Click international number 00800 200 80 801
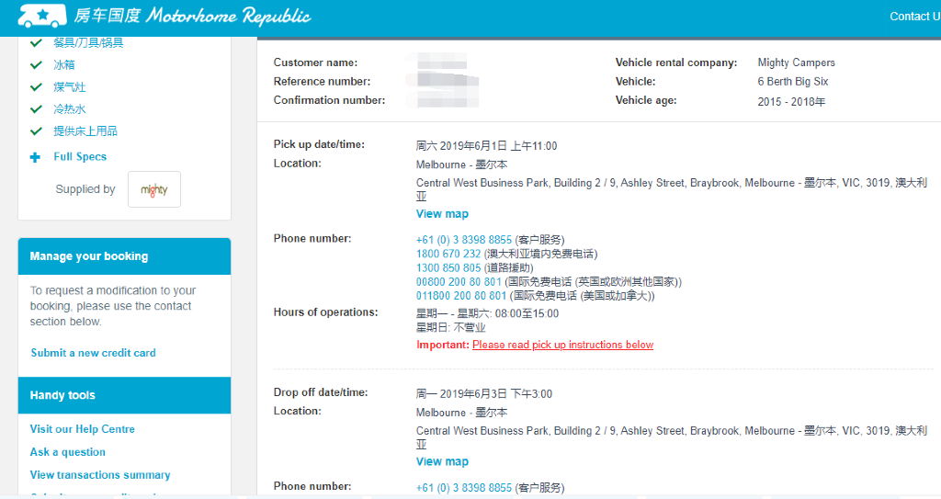941x499 pixels. (459, 282)
